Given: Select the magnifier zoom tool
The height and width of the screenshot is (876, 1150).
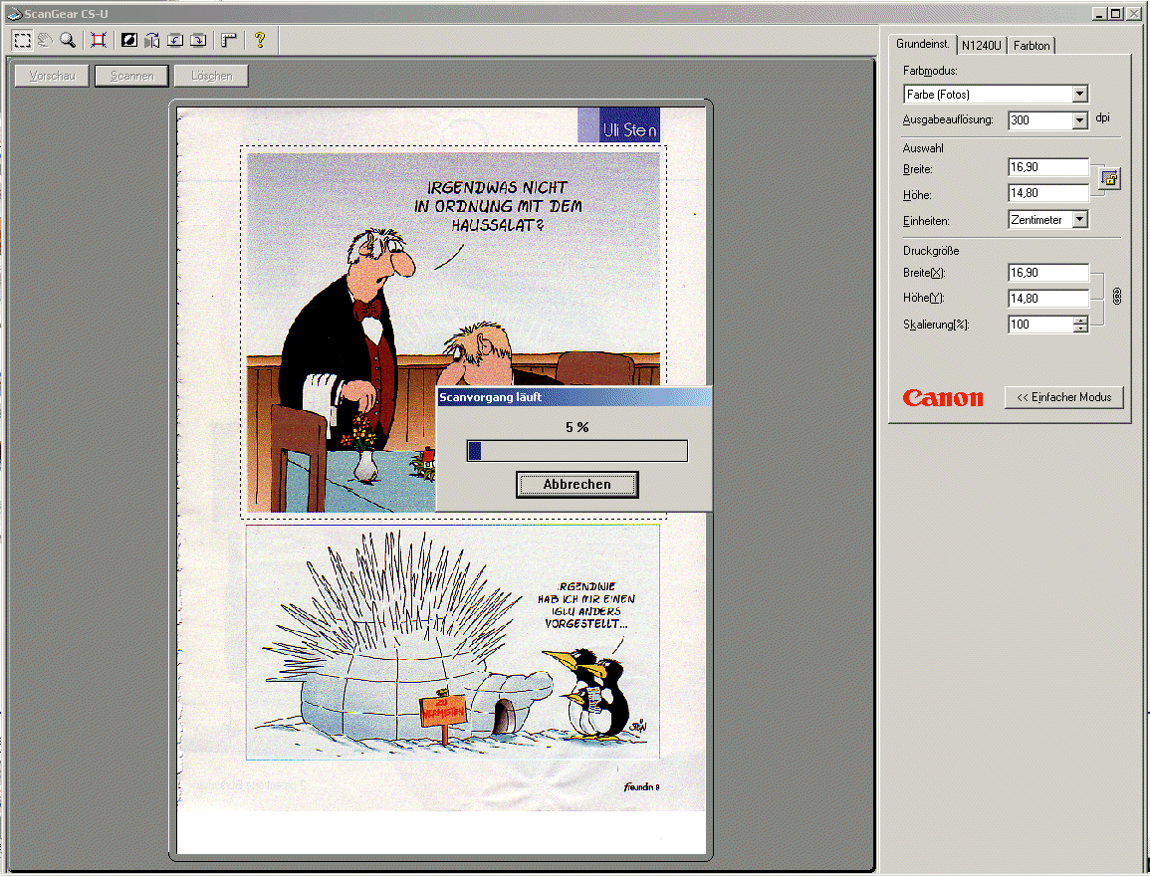Looking at the screenshot, I should coord(69,41).
